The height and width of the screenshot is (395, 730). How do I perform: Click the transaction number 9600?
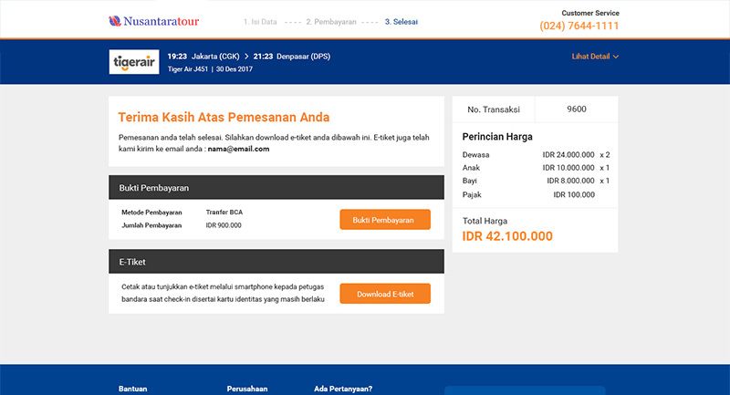[577, 109]
